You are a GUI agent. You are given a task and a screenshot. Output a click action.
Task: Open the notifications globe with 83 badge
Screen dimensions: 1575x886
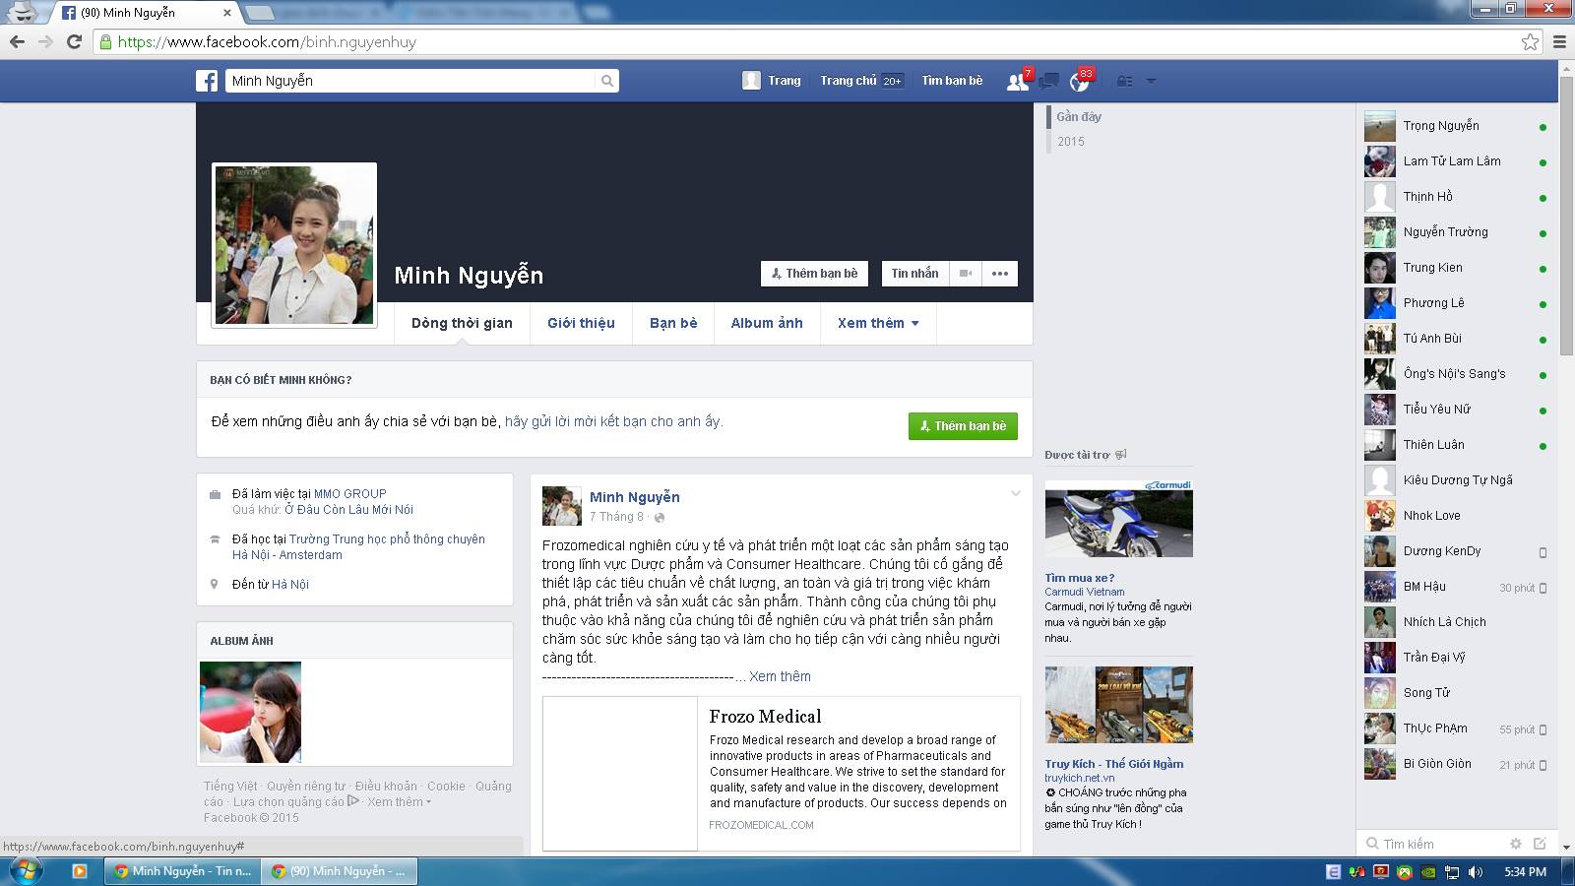click(x=1080, y=81)
